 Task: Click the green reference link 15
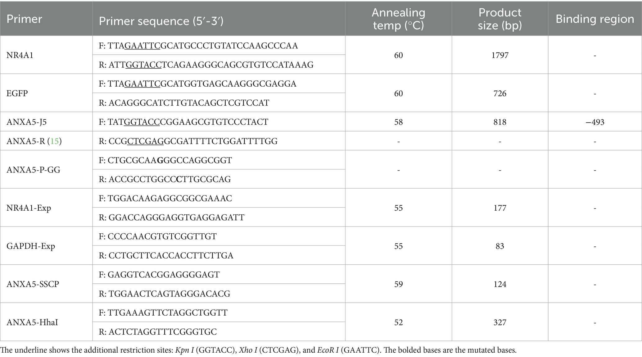(x=54, y=141)
